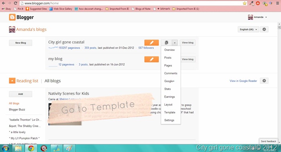Select Blogger Buzz in the sidebar

click(x=17, y=109)
